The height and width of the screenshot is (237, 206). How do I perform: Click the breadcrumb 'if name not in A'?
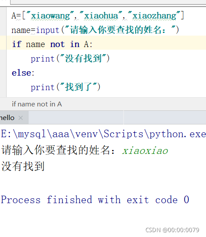37,104
